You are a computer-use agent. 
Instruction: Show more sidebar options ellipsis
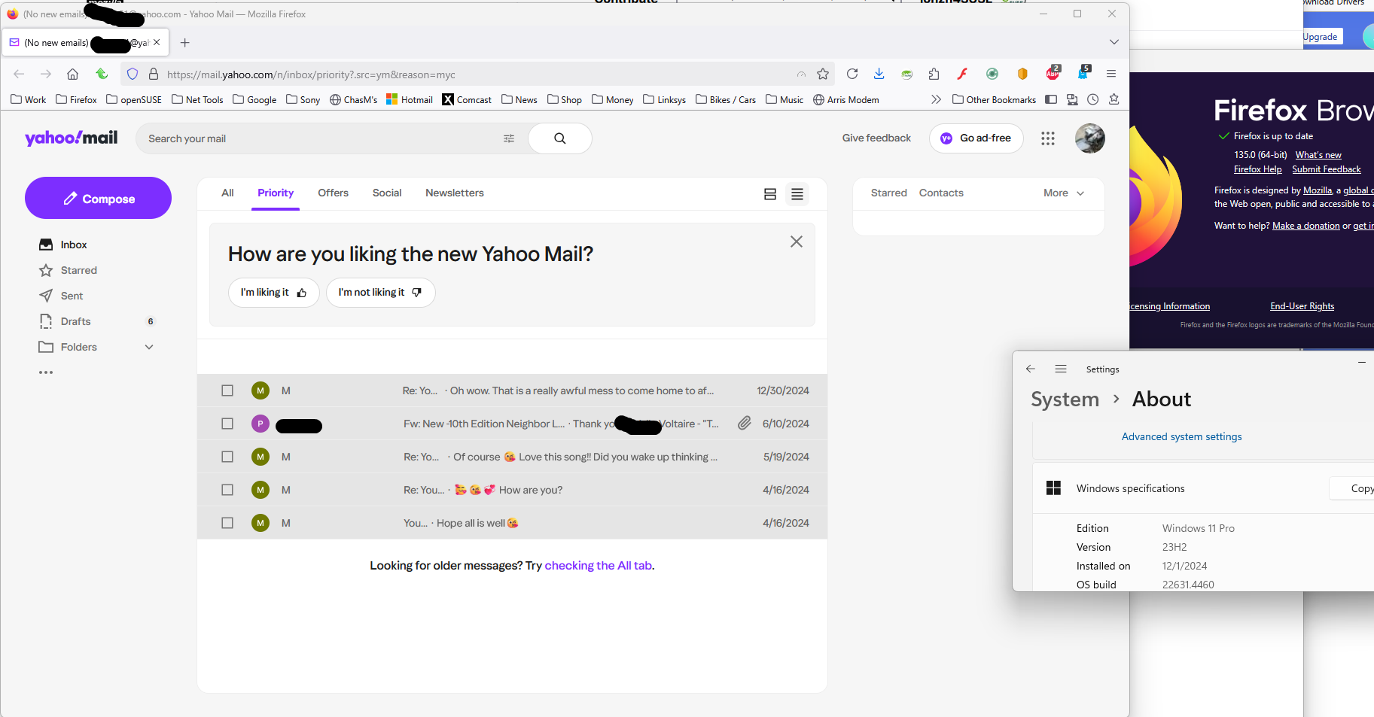click(x=46, y=372)
